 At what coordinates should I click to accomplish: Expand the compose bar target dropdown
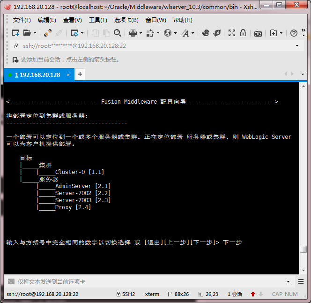(x=288, y=282)
